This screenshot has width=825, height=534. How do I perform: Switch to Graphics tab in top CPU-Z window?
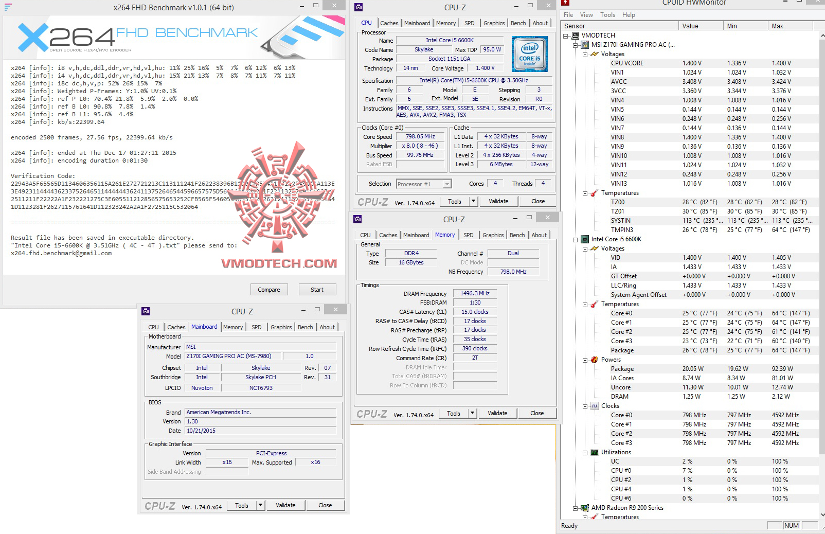pyautogui.click(x=494, y=23)
